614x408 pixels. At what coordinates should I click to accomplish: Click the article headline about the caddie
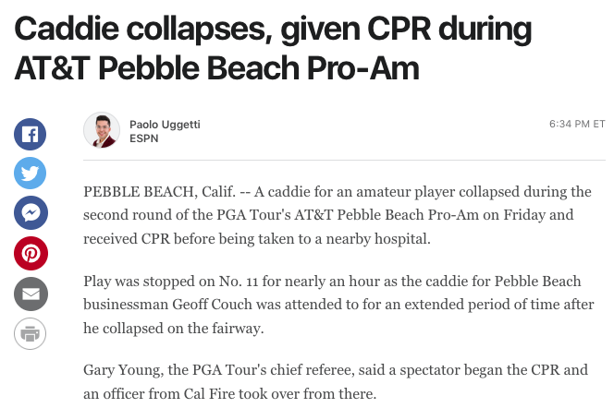tap(273, 49)
